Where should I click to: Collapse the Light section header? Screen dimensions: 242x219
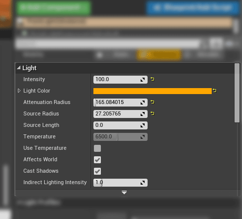coord(18,68)
